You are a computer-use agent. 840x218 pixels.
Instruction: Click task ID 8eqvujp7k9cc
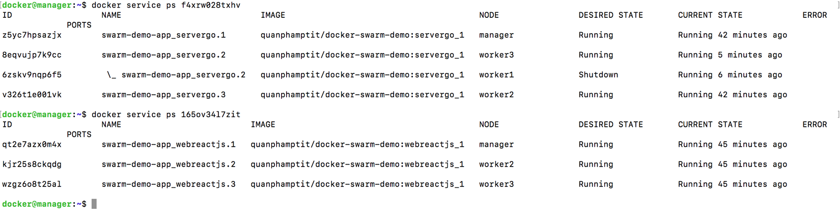pyautogui.click(x=32, y=55)
